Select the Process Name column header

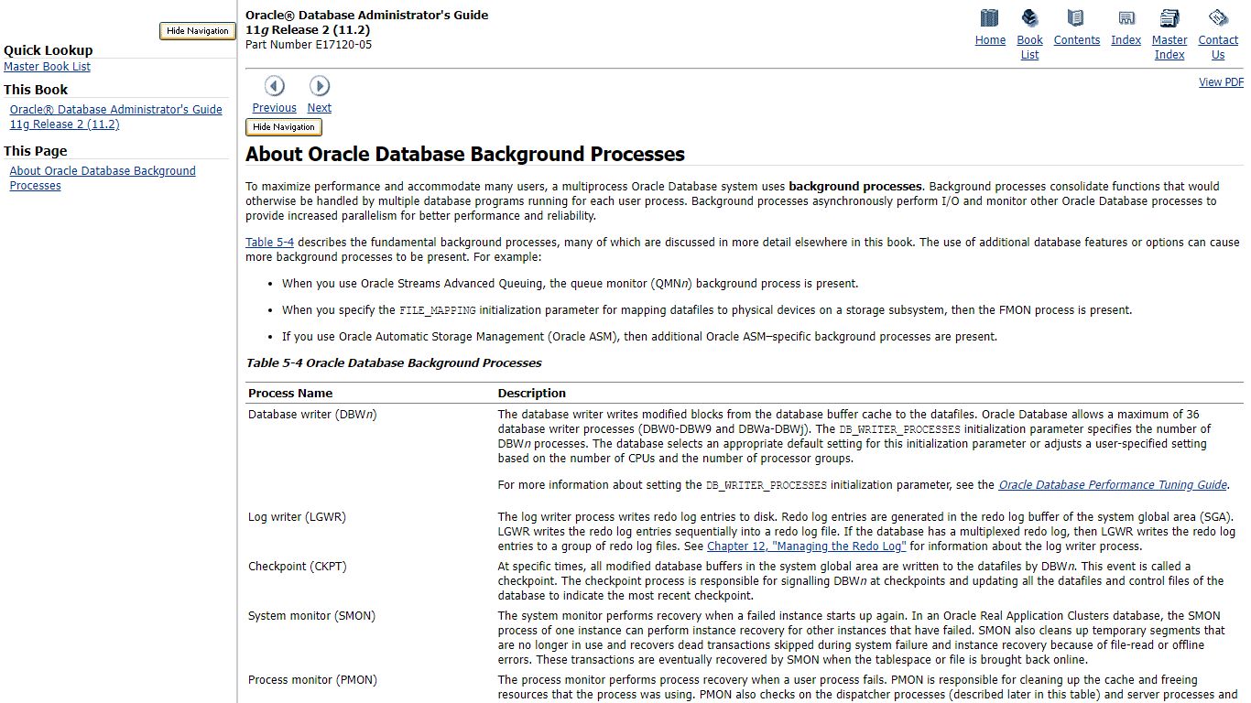click(x=290, y=394)
